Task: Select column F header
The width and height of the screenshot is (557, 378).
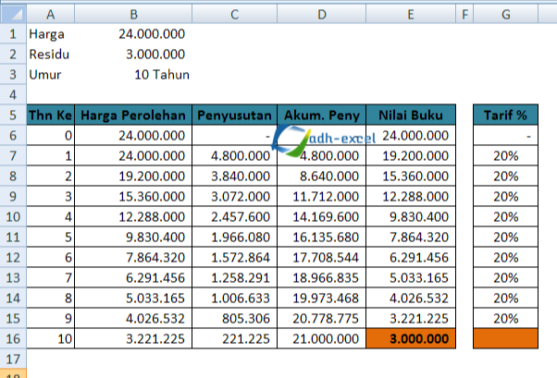Action: [x=464, y=14]
